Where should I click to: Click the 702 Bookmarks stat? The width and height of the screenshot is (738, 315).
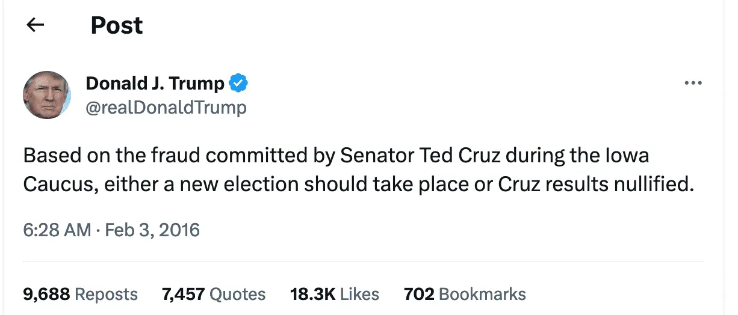point(465,294)
